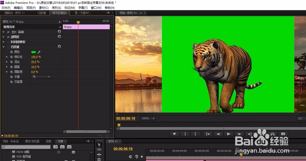The image size is (306, 161).
Task: Select the Track Select tool
Action: tap(99, 149)
